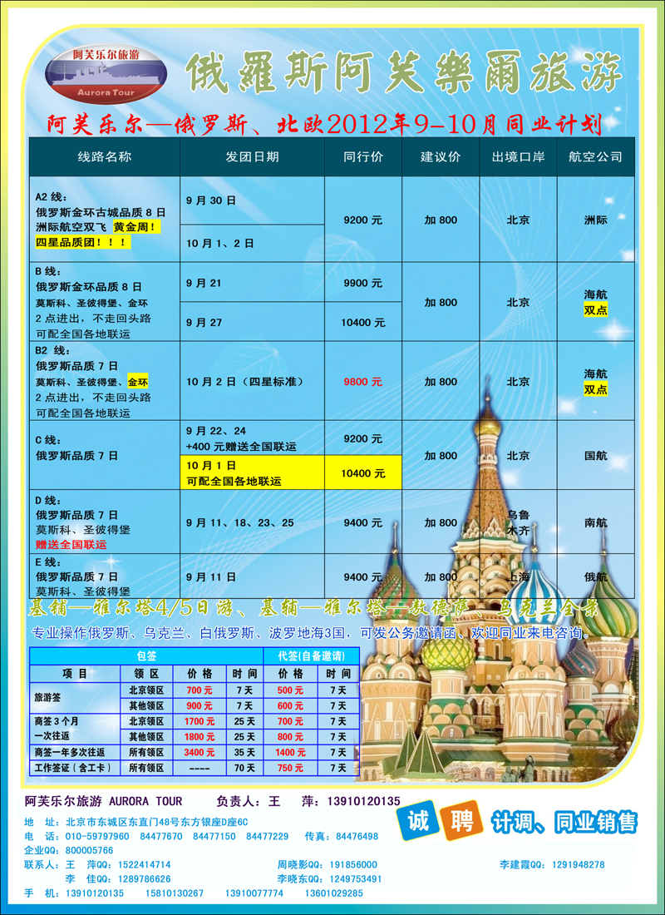Click the 俄航 airline cell

(595, 576)
